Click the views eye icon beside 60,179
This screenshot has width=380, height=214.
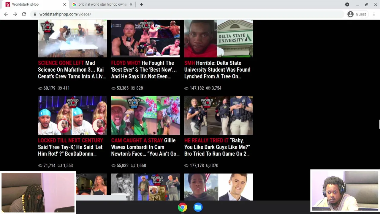[40, 88]
